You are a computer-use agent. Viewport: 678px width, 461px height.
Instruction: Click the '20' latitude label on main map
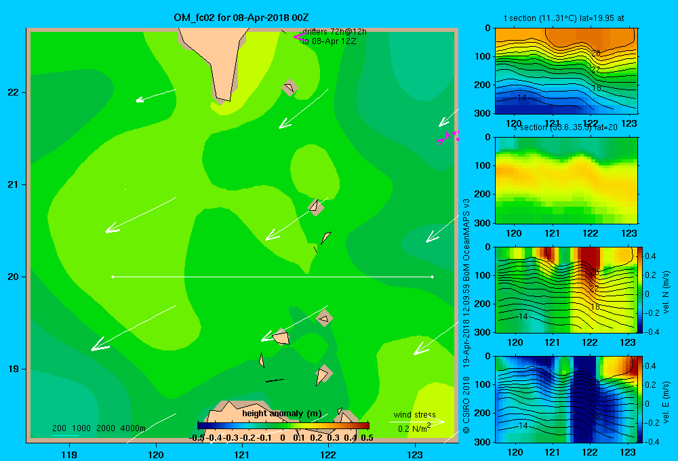14,277
